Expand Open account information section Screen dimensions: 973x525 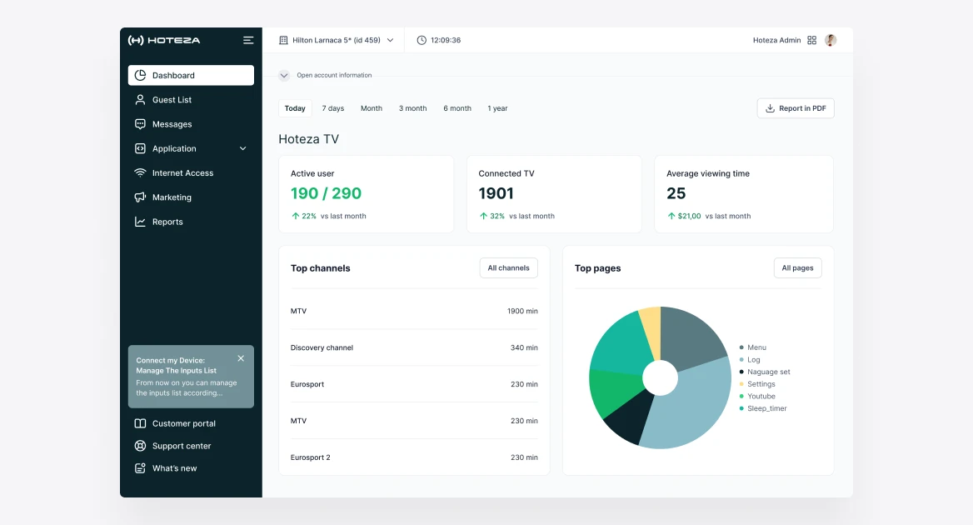[x=283, y=75]
